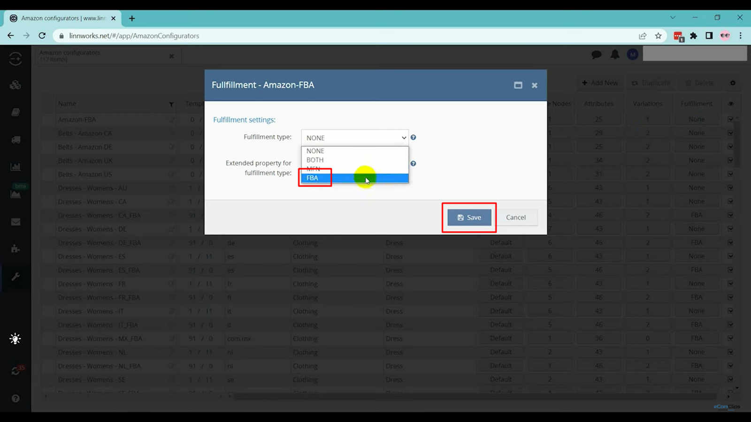
Task: Reload the Linnworks page
Action: coord(42,36)
